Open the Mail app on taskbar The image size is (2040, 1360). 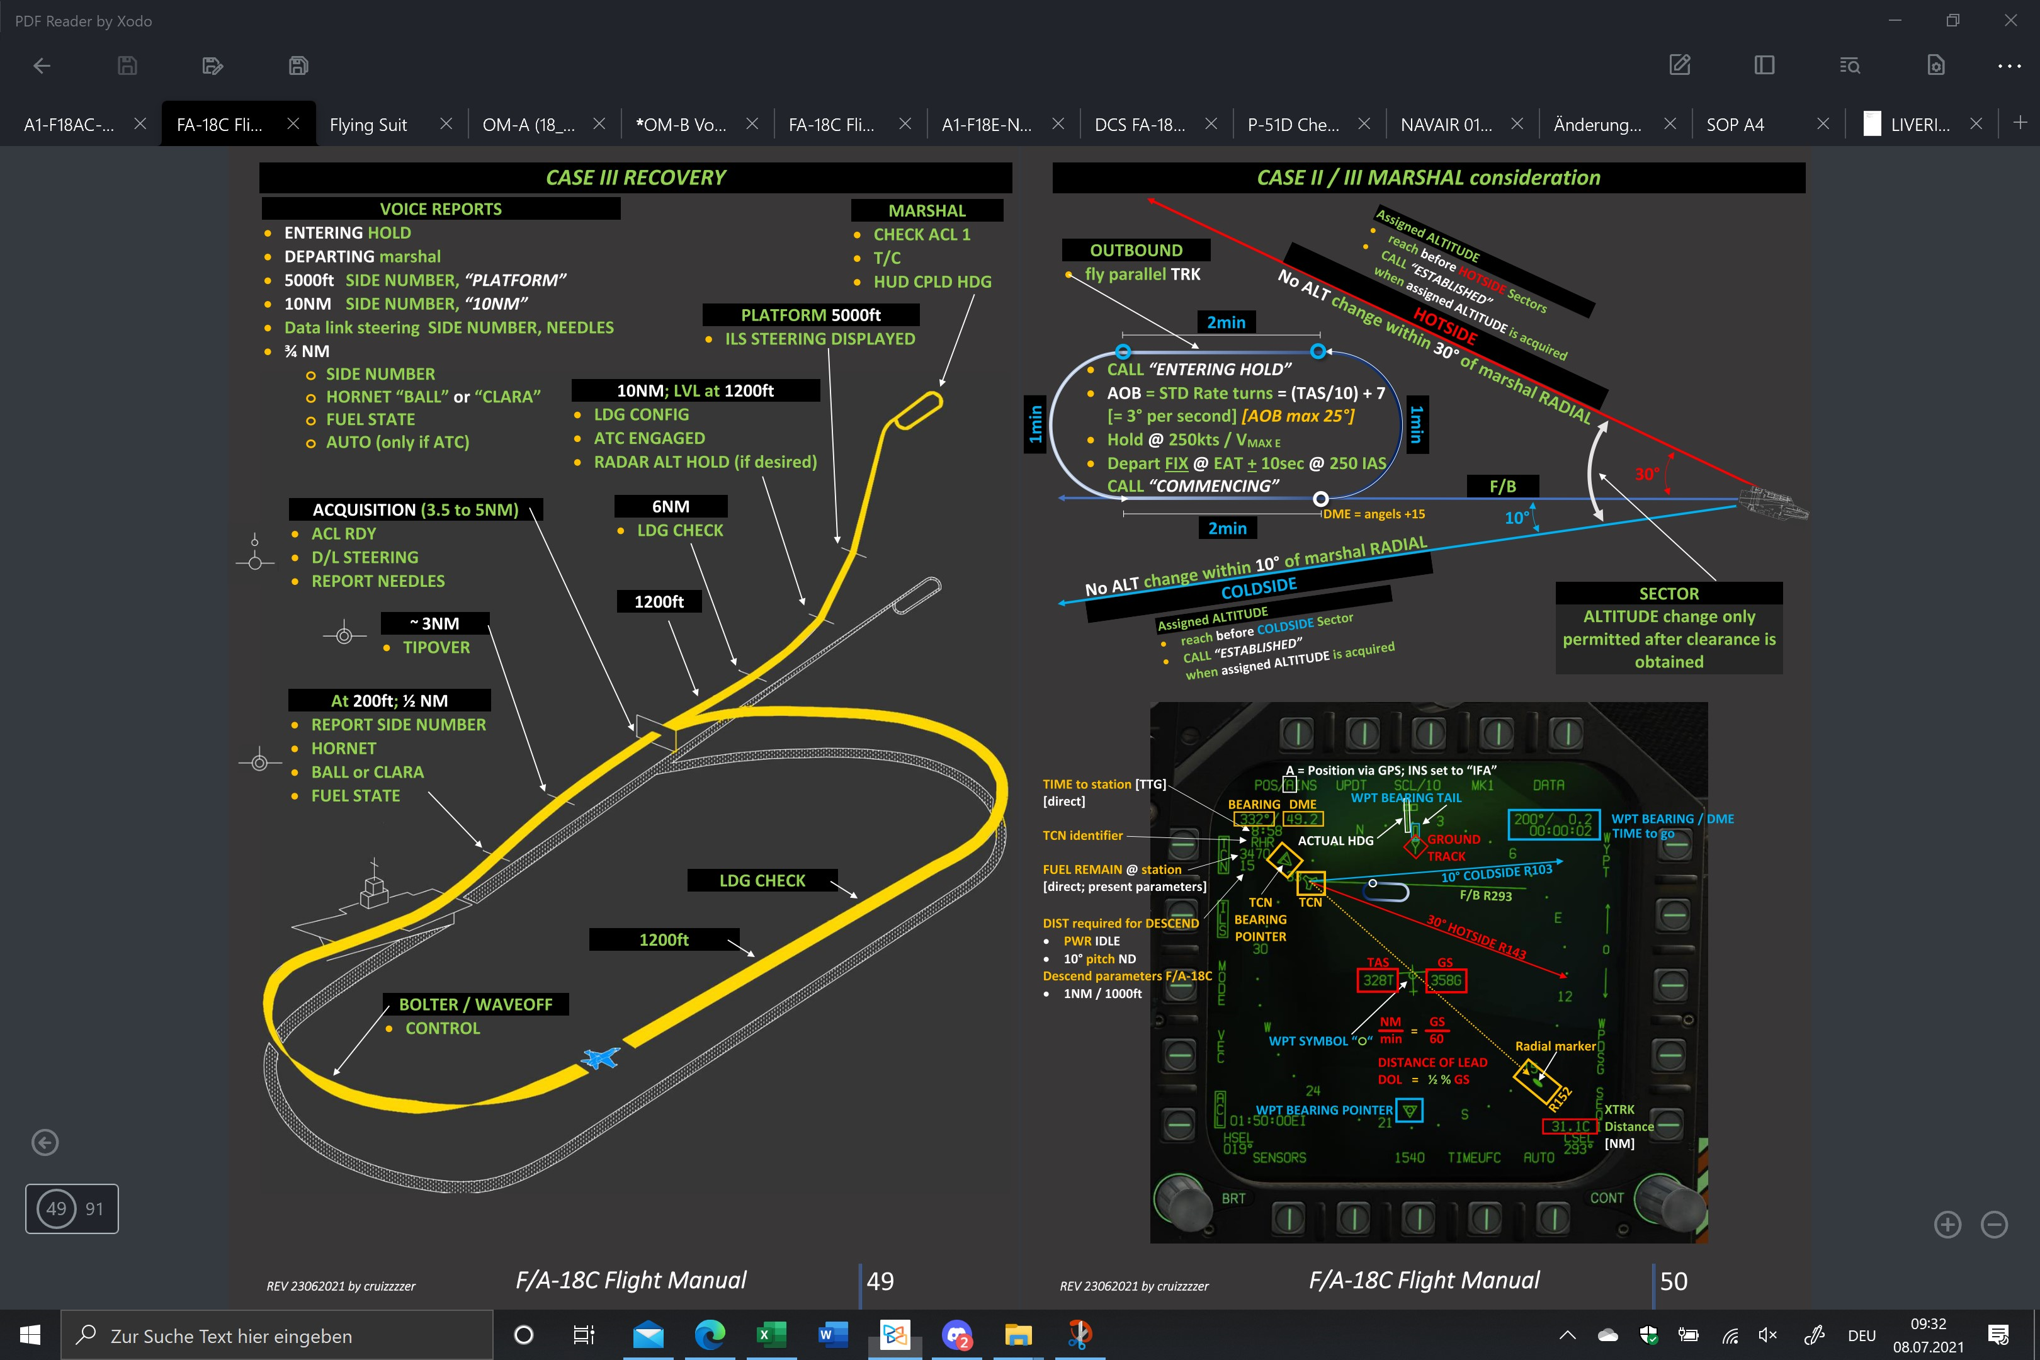pyautogui.click(x=648, y=1335)
